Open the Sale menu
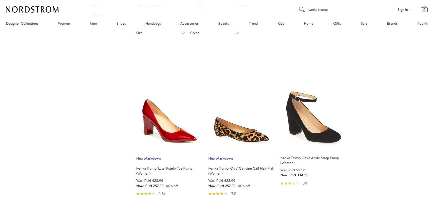This screenshot has height=199, width=436. click(364, 24)
